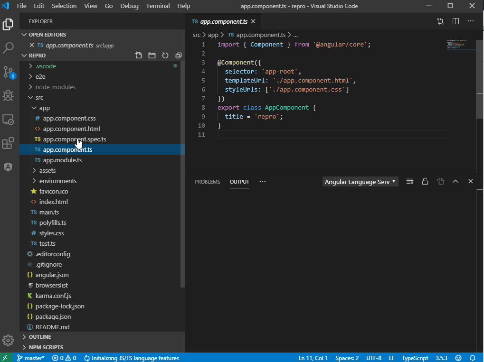Image resolution: width=484 pixels, height=362 pixels.
Task: Click remote window indicator in status bar
Action: tap(6, 358)
